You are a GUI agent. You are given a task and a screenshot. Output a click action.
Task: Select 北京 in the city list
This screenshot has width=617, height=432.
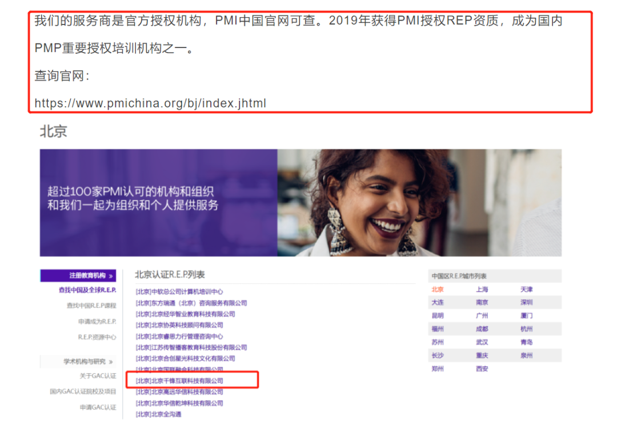pos(438,289)
